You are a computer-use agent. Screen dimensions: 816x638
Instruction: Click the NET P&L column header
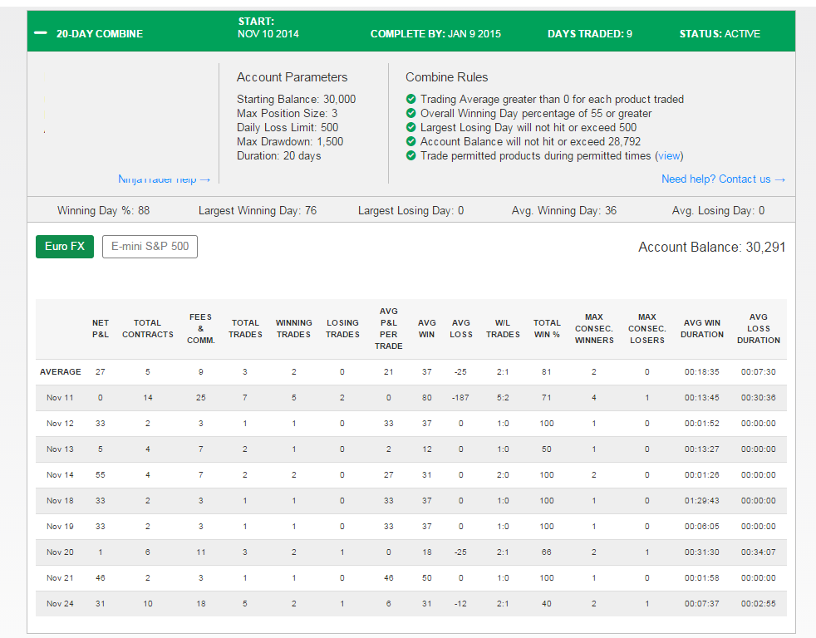pos(101,328)
